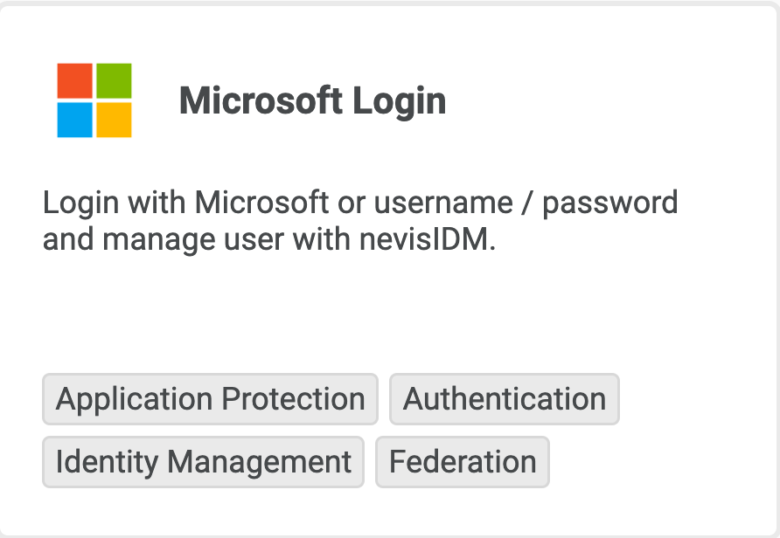Select the Application Protection tag

[x=210, y=399]
